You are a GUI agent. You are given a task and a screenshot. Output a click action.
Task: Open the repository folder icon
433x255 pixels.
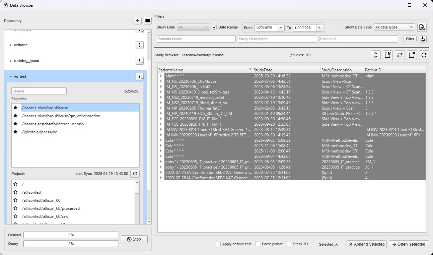pos(147,21)
